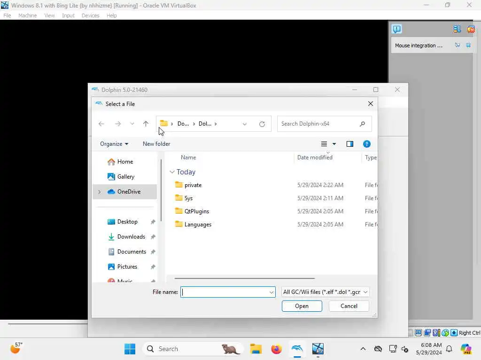481x360 pixels.
Task: Collapse the Today group
Action: coord(172,172)
